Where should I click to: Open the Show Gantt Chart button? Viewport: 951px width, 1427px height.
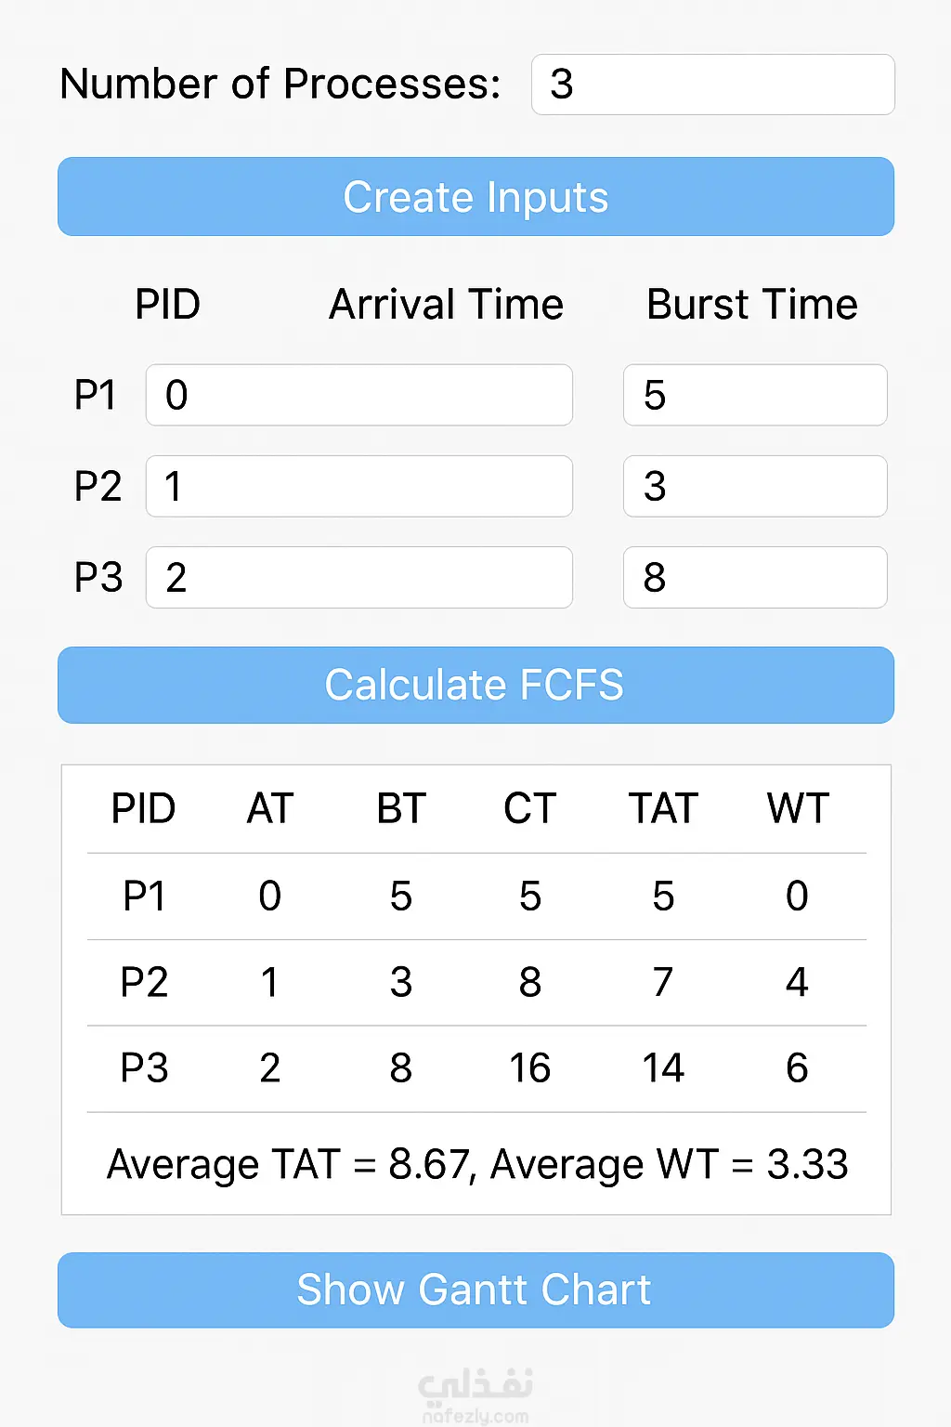475,1290
